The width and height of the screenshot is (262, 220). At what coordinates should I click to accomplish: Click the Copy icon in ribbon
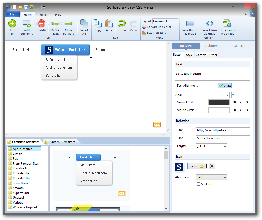click(98, 23)
